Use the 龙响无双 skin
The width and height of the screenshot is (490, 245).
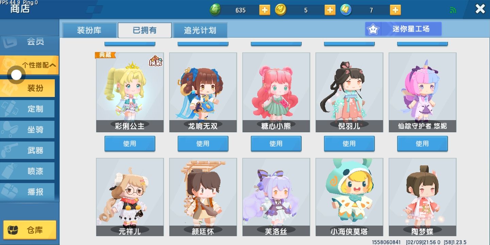tap(203, 144)
